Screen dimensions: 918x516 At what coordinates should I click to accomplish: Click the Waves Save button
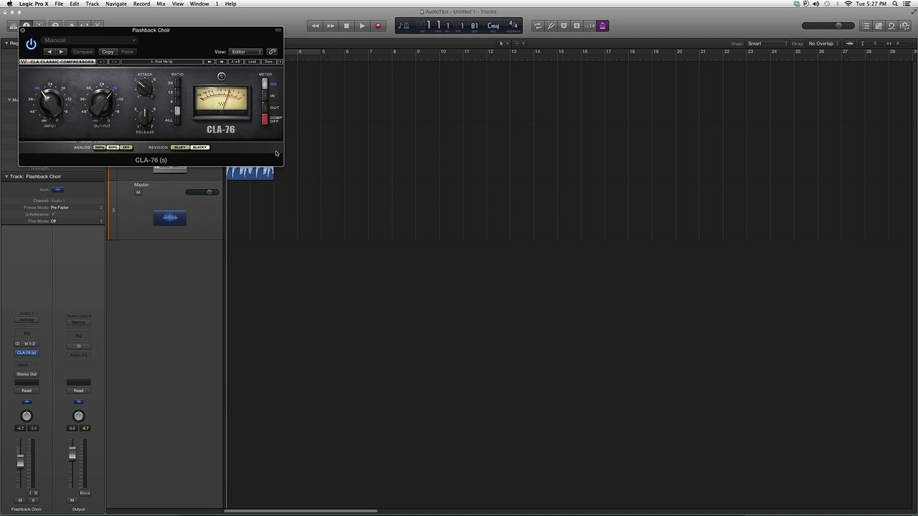click(268, 62)
